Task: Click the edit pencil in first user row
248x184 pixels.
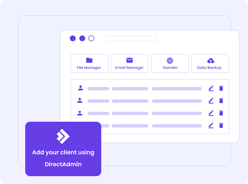Action: pos(211,88)
